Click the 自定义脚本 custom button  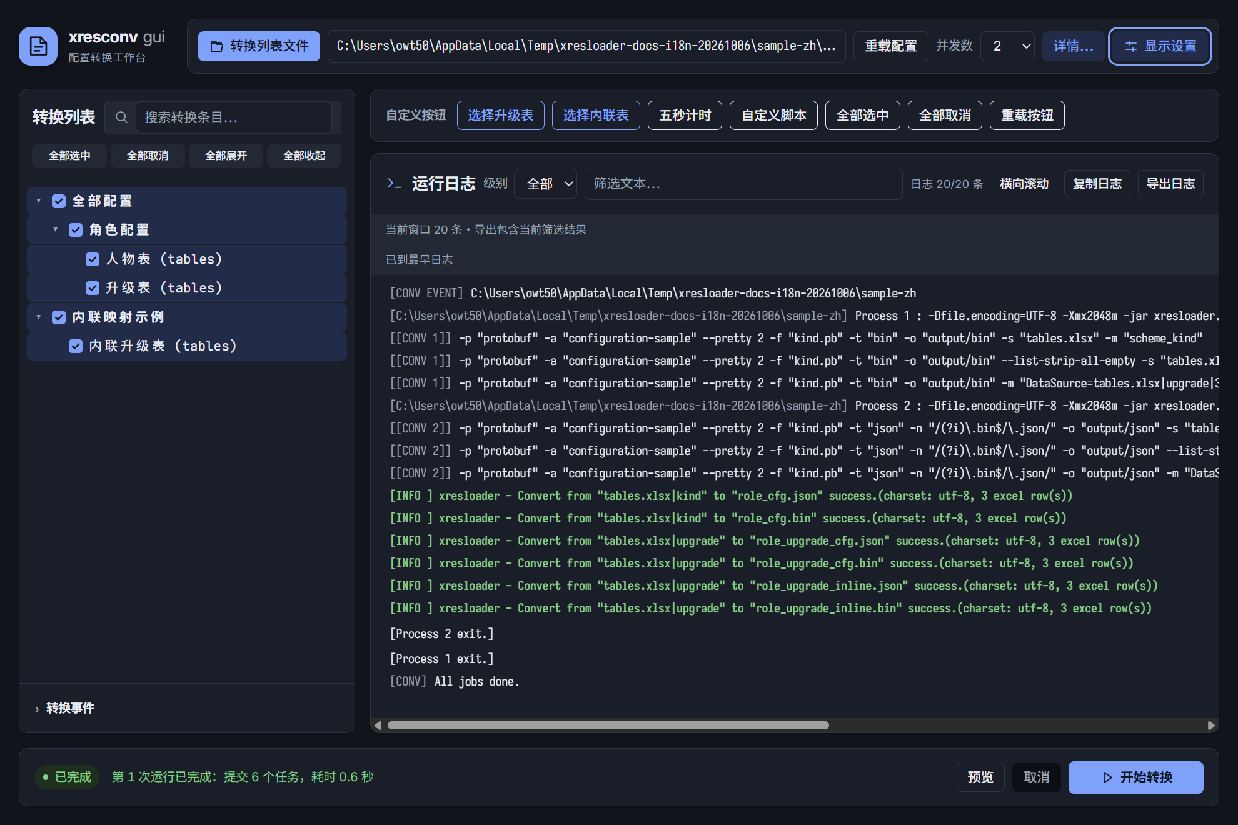click(774, 116)
